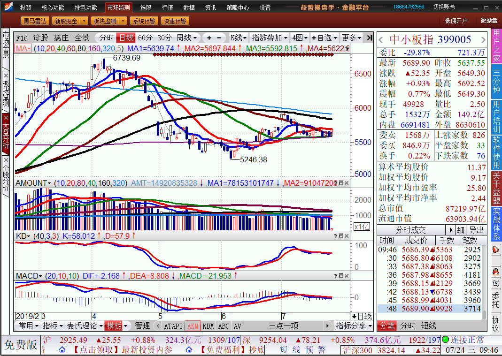The image size is (502, 356).
Task: Maximize the AMOUNT indicator panel
Action: 341,183
